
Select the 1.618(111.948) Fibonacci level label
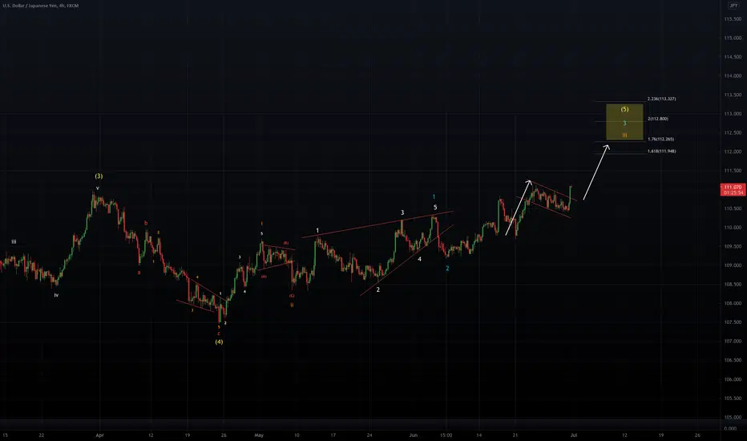tap(661, 151)
